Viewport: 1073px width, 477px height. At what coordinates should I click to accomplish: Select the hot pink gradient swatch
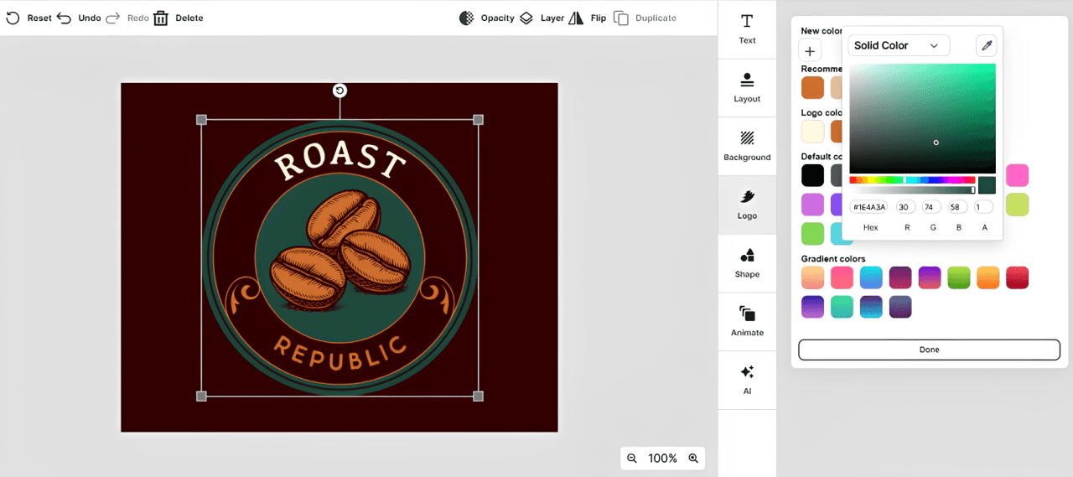(842, 277)
